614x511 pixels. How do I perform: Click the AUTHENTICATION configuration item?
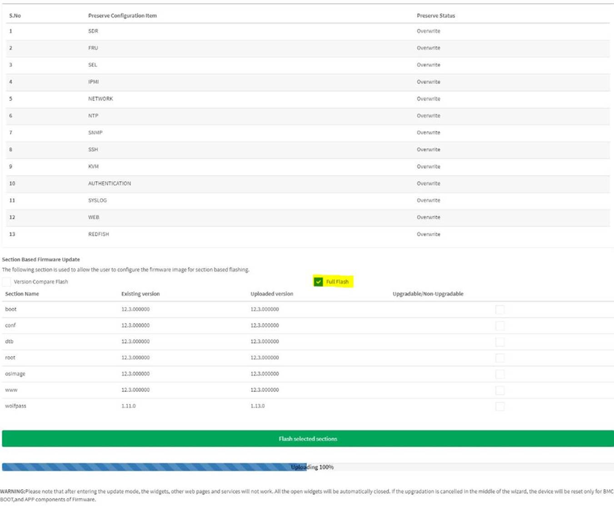(109, 183)
